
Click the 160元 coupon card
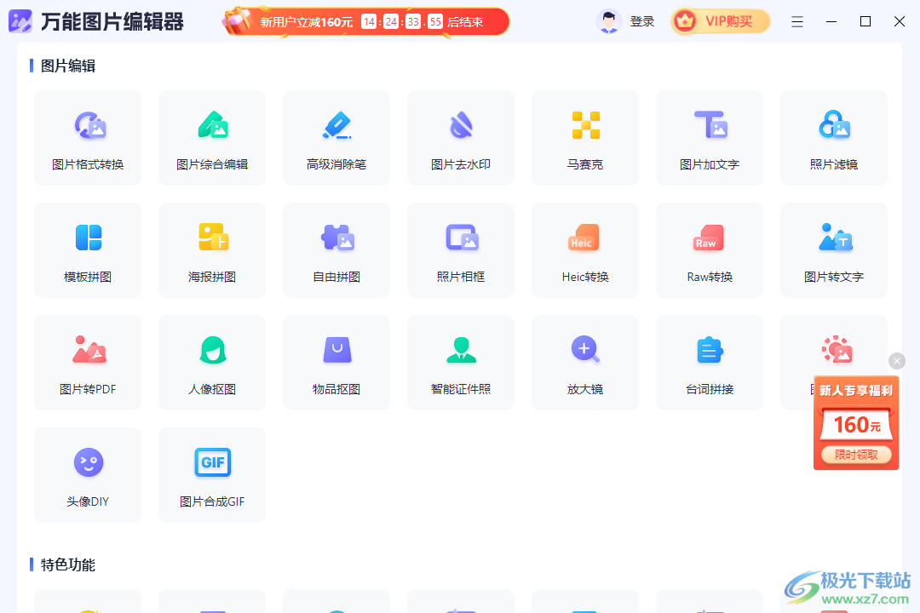click(x=857, y=424)
